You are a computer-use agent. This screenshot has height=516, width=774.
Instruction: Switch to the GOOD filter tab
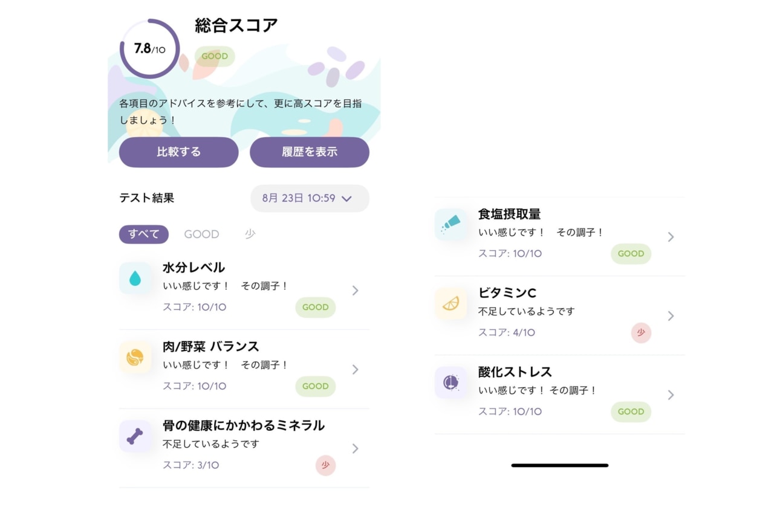pos(201,234)
